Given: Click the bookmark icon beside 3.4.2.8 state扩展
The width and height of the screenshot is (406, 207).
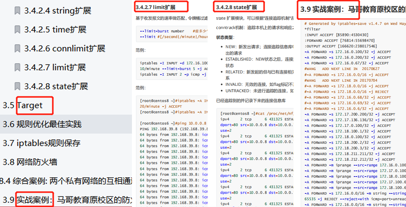Looking at the screenshot, I should pos(17,86).
